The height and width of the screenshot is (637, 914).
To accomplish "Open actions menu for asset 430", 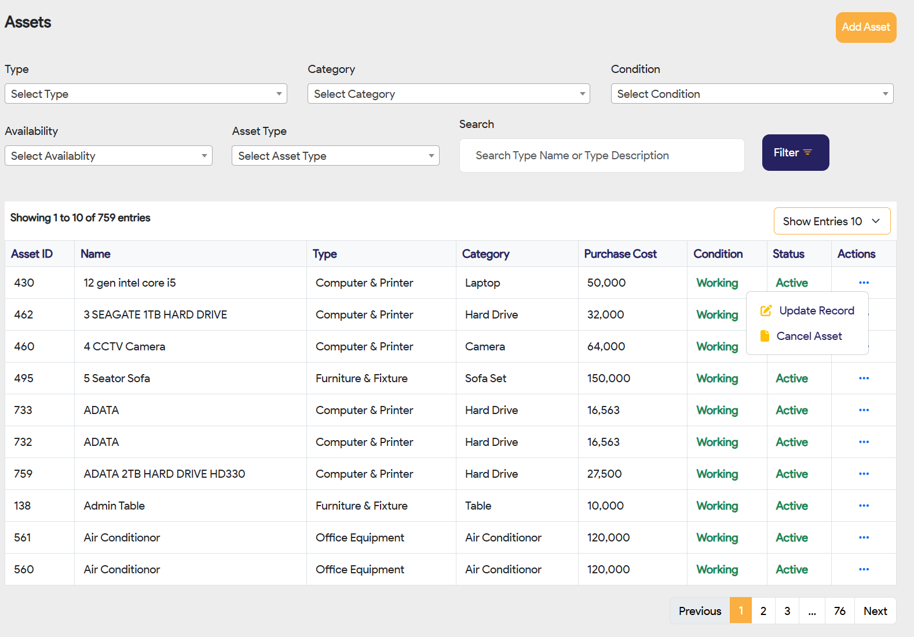I will (x=864, y=283).
